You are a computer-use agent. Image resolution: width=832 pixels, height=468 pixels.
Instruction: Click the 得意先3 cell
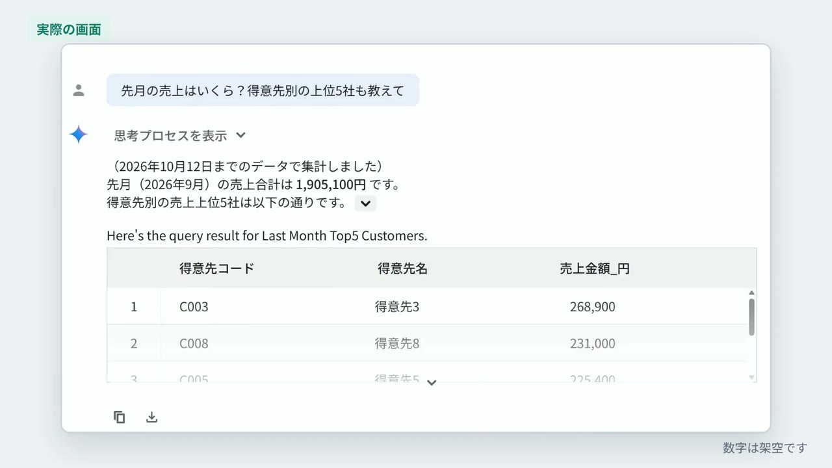pyautogui.click(x=397, y=307)
